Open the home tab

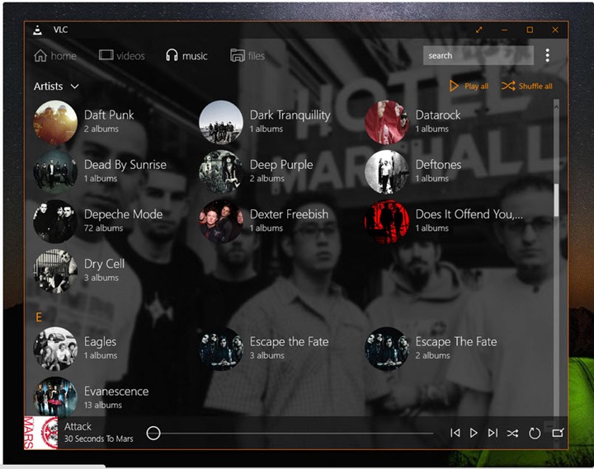[55, 56]
